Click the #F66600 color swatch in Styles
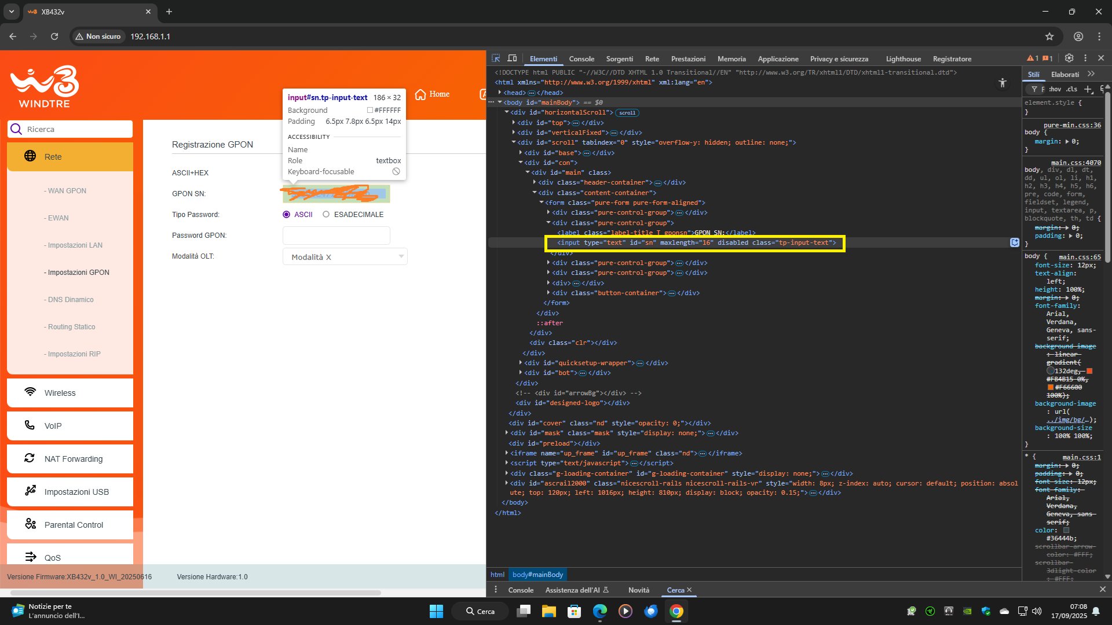Image resolution: width=1112 pixels, height=625 pixels. point(1050,387)
